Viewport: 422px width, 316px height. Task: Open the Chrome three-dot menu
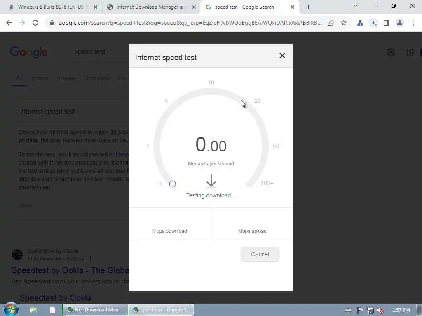(x=413, y=23)
